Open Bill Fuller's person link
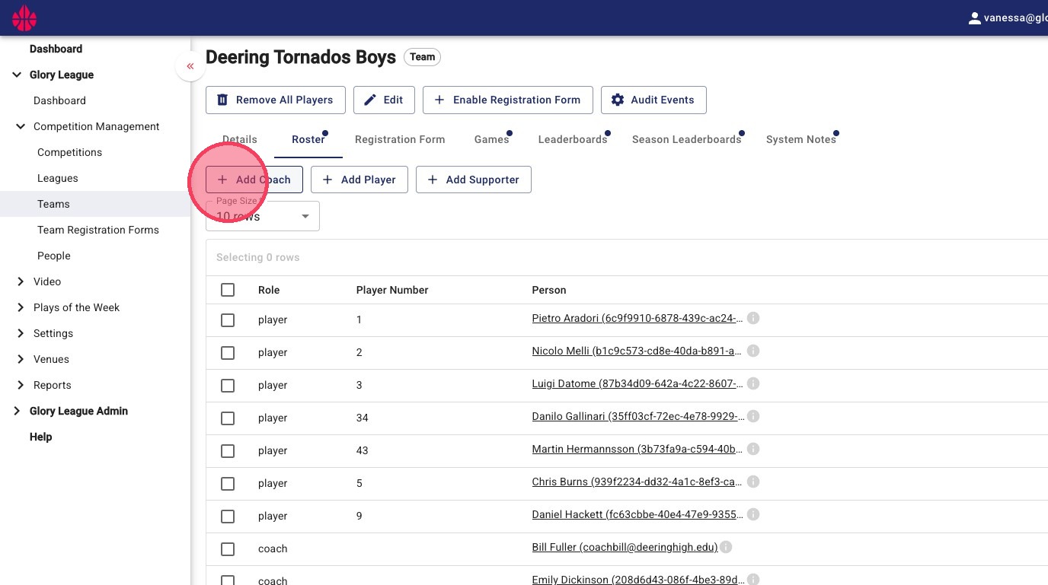This screenshot has width=1048, height=585. point(625,547)
